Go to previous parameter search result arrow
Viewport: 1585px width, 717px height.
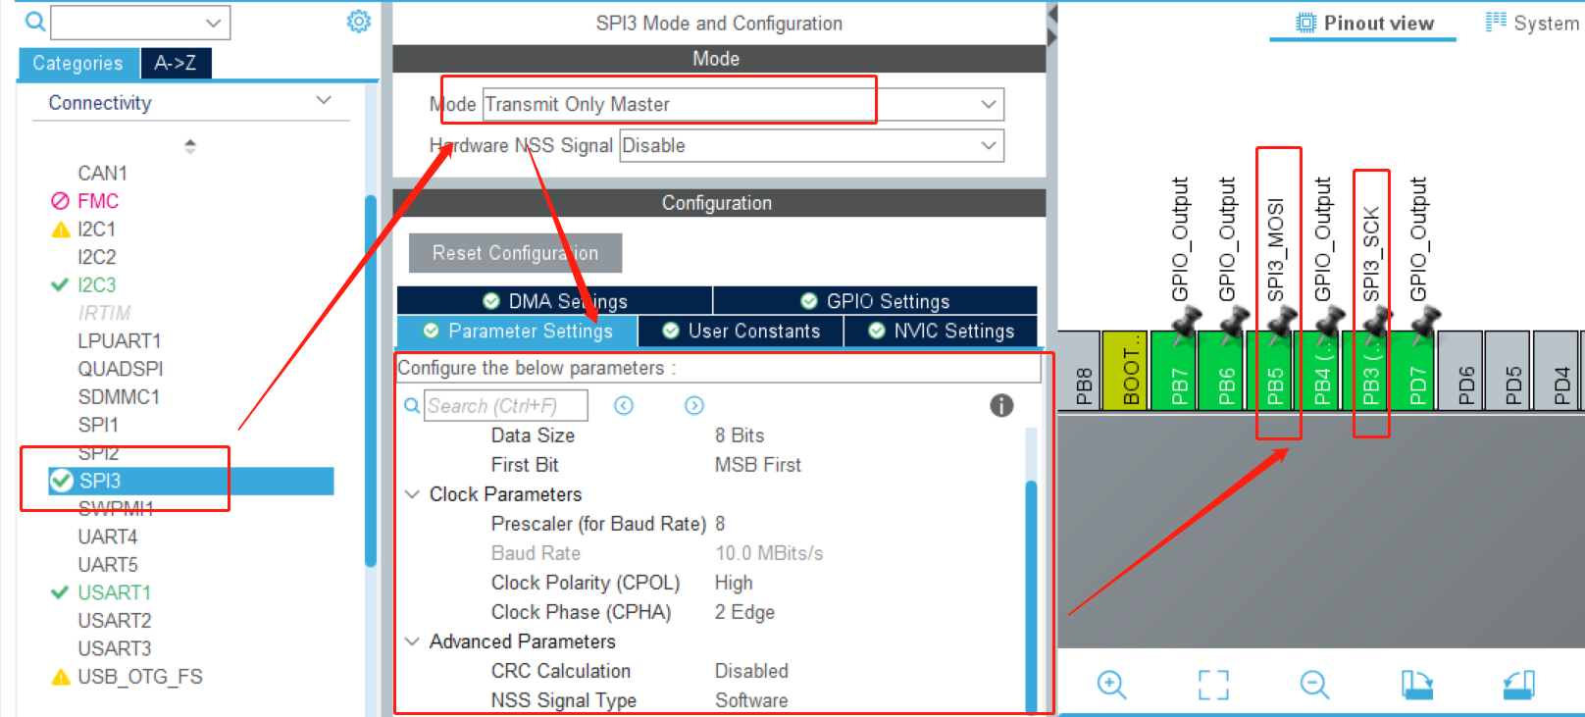624,405
